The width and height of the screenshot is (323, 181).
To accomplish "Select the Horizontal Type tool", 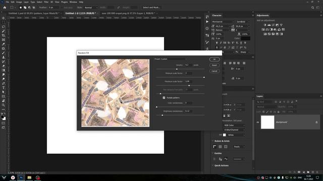I will pyautogui.click(x=4, y=87).
